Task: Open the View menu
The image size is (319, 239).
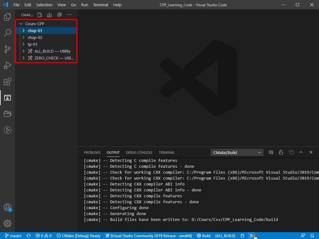Action: click(x=62, y=5)
